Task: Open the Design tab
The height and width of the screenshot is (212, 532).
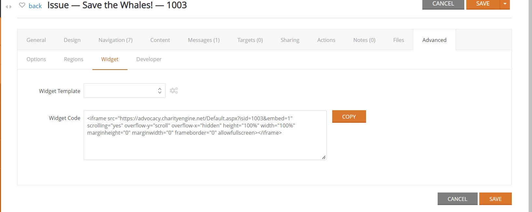Action: tap(72, 40)
